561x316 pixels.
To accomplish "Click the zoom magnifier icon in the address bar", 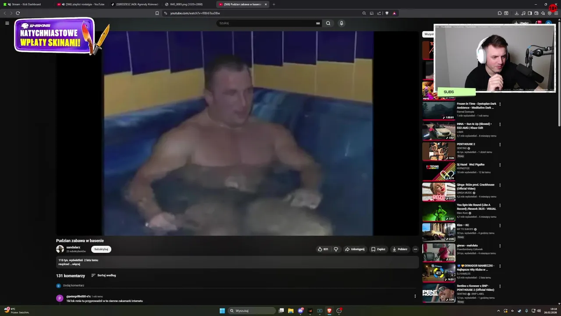I will pyautogui.click(x=364, y=13).
